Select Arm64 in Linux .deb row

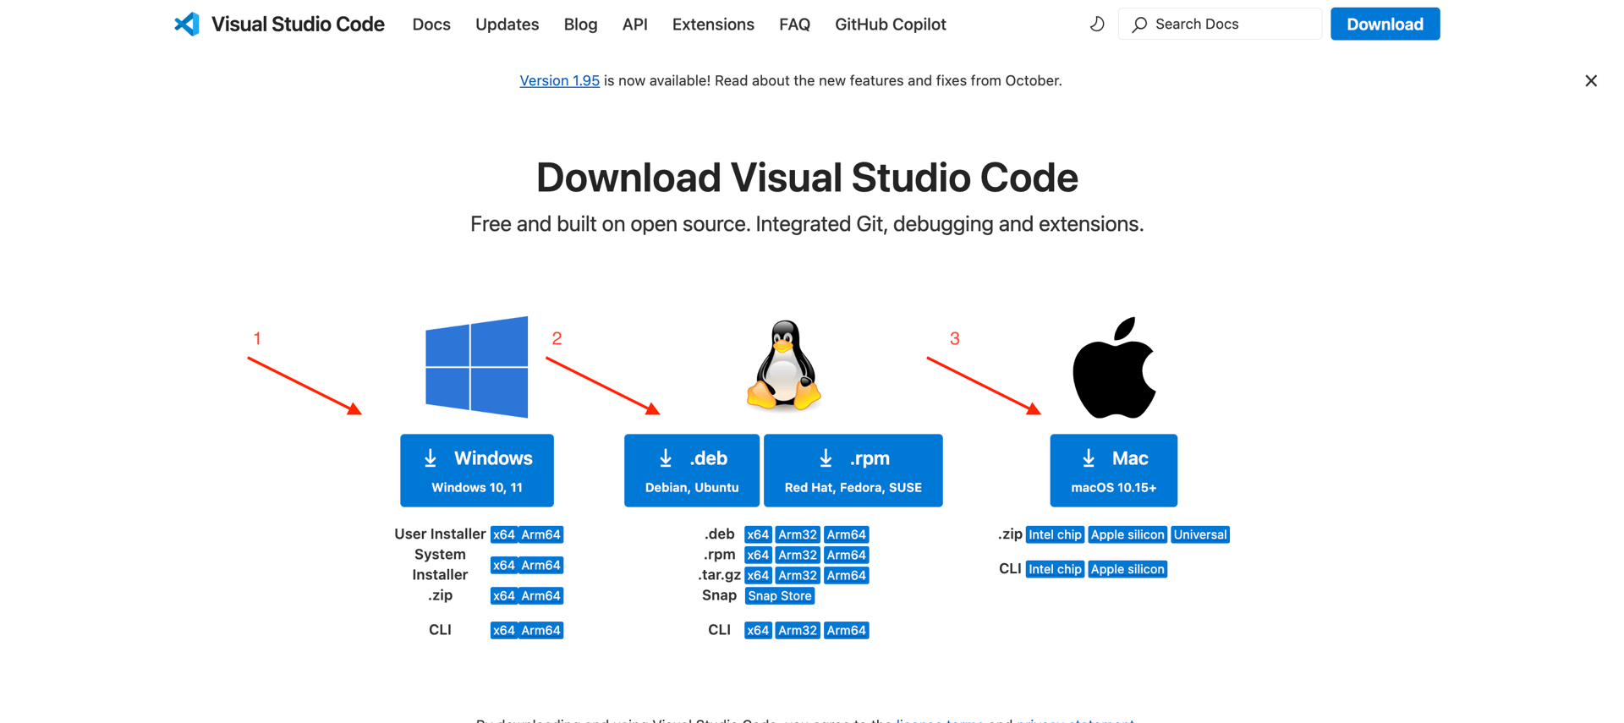pos(847,534)
